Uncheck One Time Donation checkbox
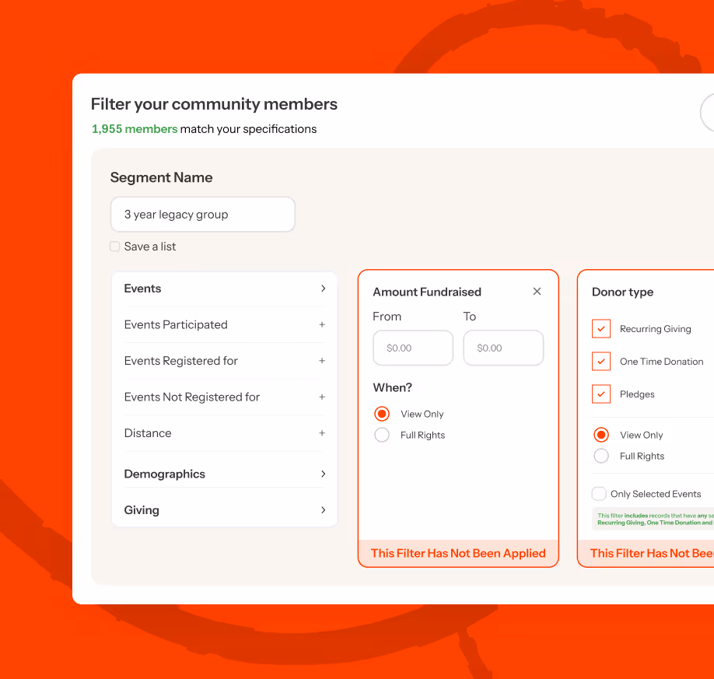 click(601, 362)
